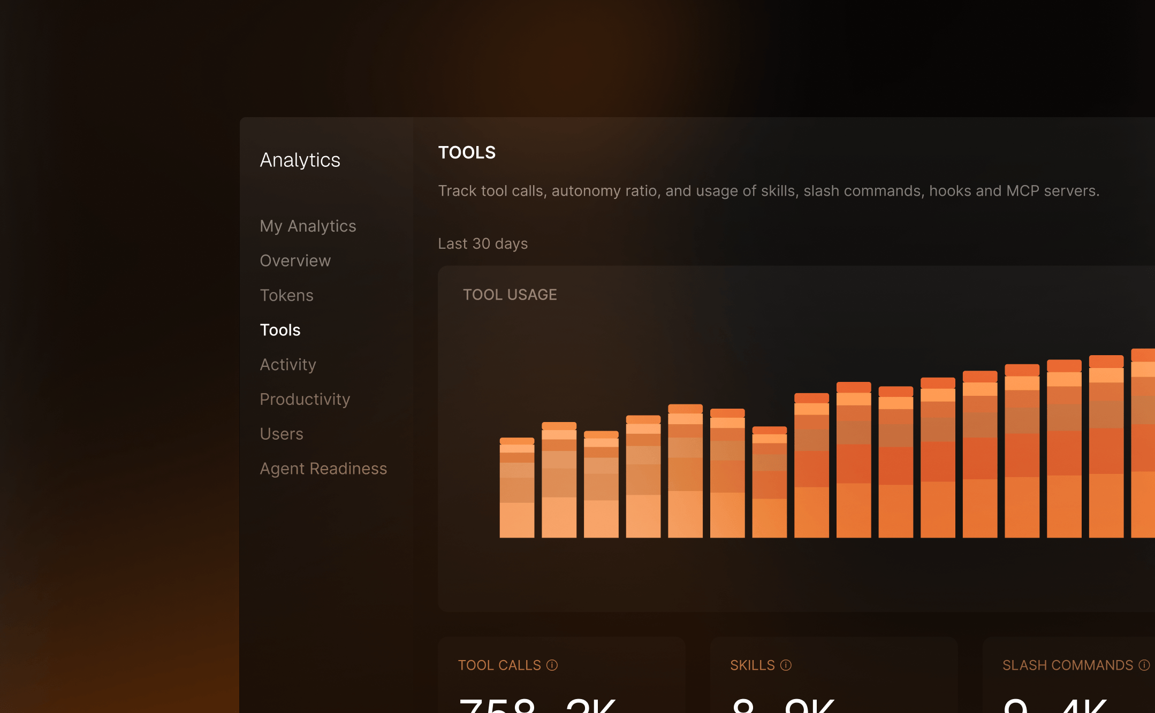Viewport: 1155px width, 713px height.
Task: Click the Skills info icon
Action: click(x=786, y=665)
